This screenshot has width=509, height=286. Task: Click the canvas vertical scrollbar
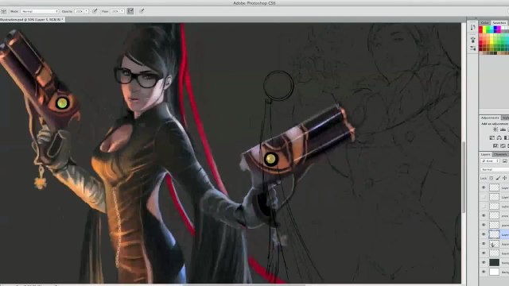pyautogui.click(x=464, y=176)
